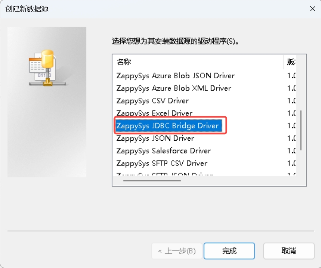This screenshot has width=321, height=268.
Task: Close the 创建新数据源 dialog window
Action: [312, 9]
